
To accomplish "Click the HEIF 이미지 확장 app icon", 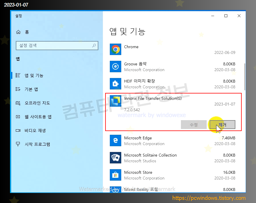I will coord(116,84).
